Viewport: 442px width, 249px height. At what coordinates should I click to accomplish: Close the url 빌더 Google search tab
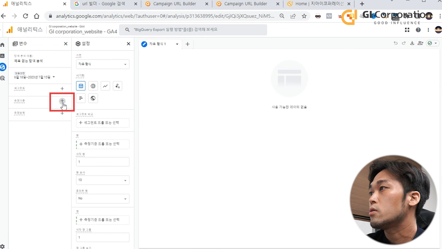click(136, 4)
